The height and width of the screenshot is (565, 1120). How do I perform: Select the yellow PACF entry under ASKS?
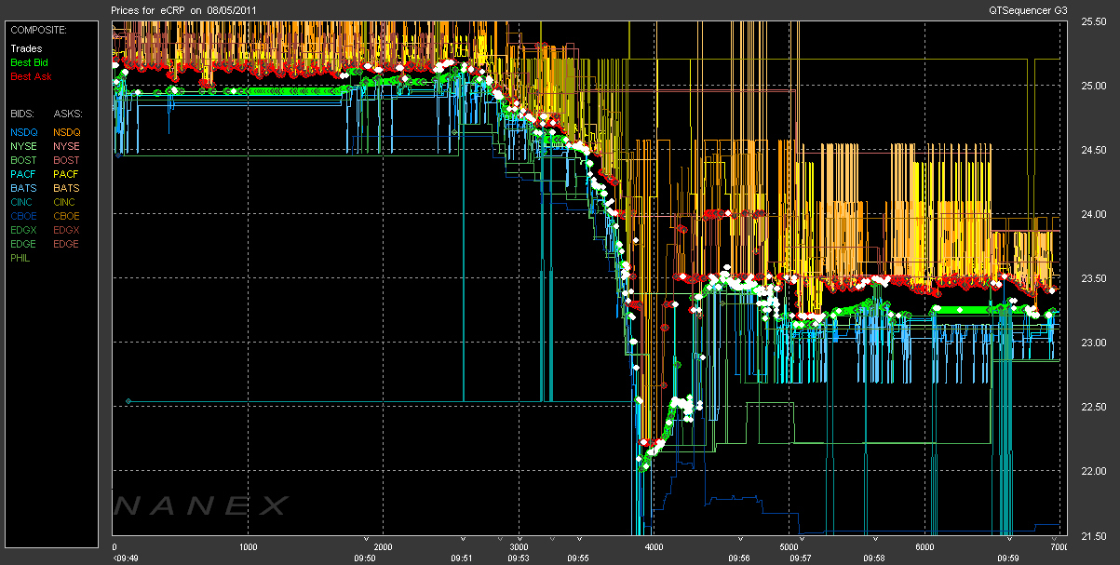(x=66, y=174)
